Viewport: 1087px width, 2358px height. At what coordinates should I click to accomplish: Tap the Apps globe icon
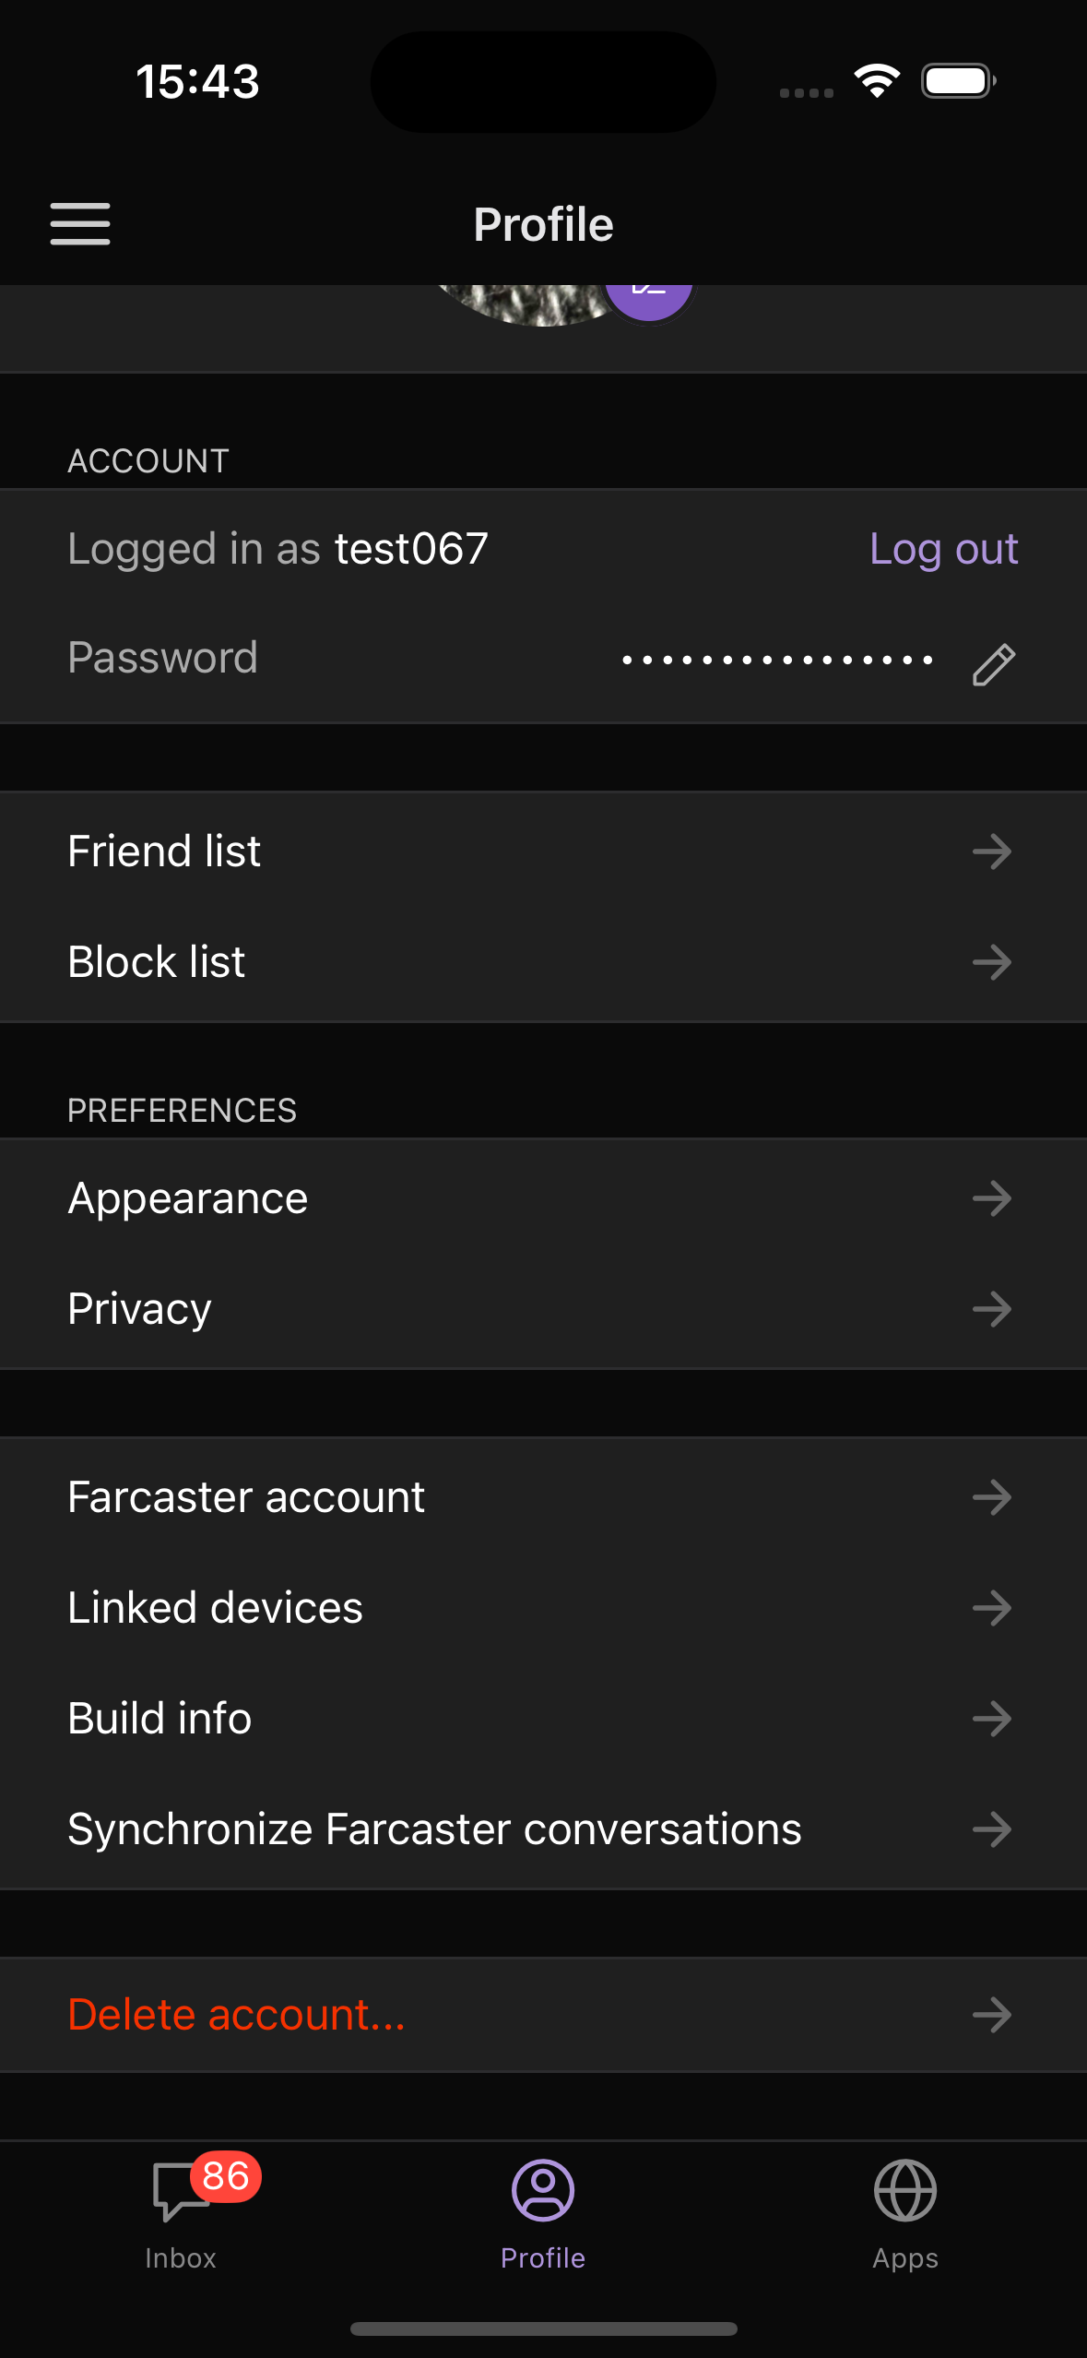click(904, 2191)
